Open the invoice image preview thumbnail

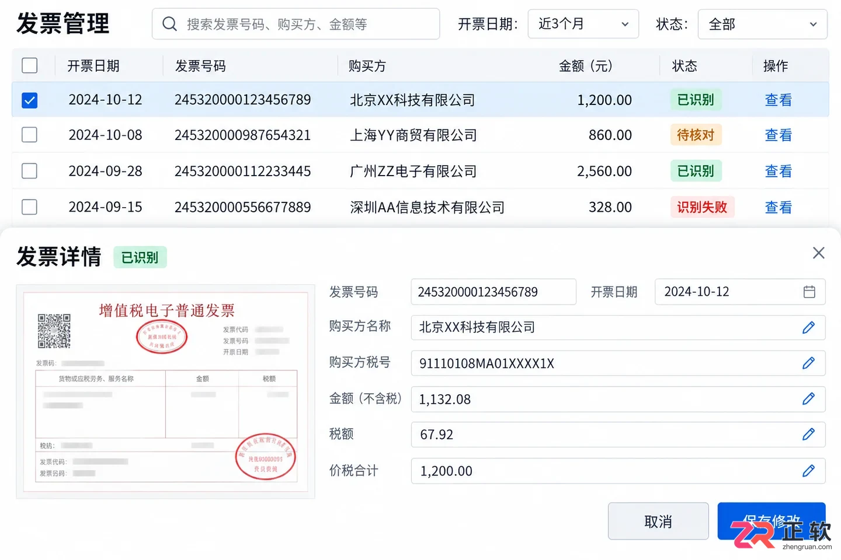[165, 391]
